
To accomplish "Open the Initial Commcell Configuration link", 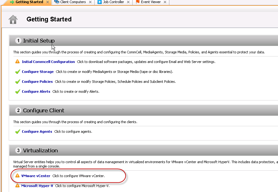I will [48, 62].
